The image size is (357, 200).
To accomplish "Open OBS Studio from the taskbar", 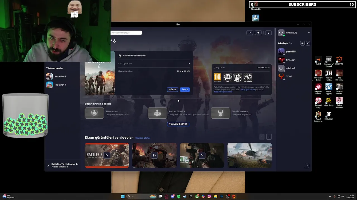I will tap(228, 196).
